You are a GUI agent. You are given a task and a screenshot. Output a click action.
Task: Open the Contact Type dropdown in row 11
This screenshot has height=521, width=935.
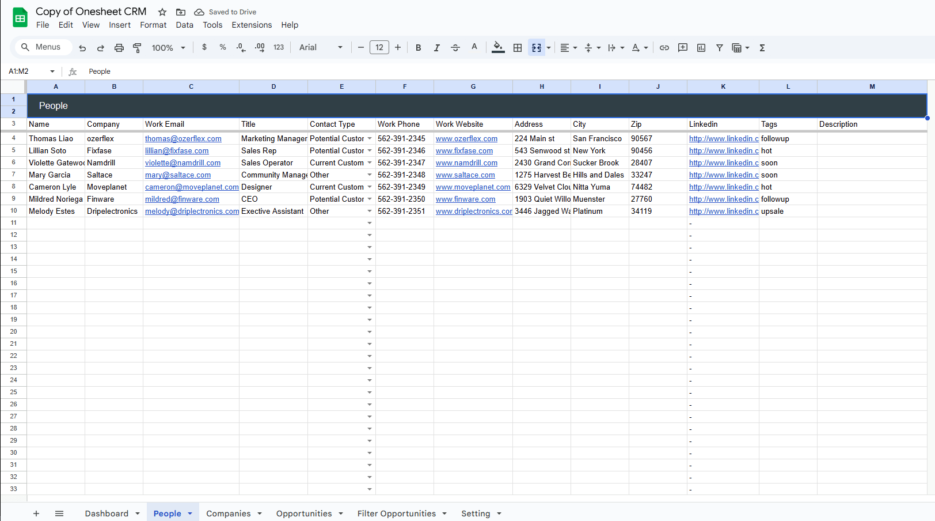coord(369,222)
